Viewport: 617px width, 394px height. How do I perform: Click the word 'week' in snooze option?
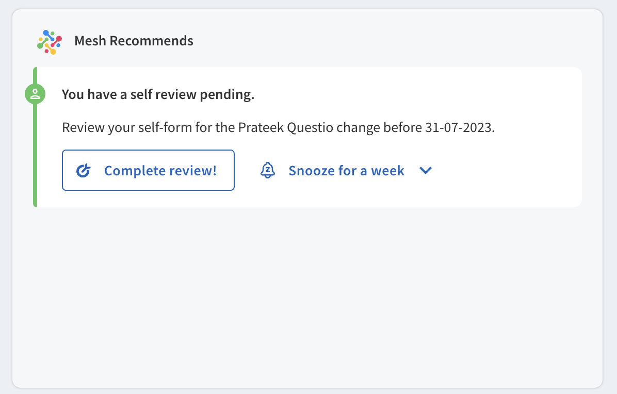click(387, 171)
